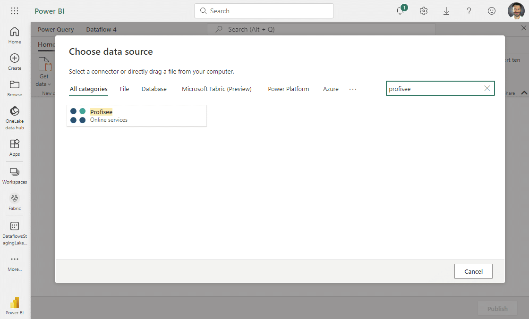
Task: Select the Profisee connector name
Action: click(x=101, y=112)
